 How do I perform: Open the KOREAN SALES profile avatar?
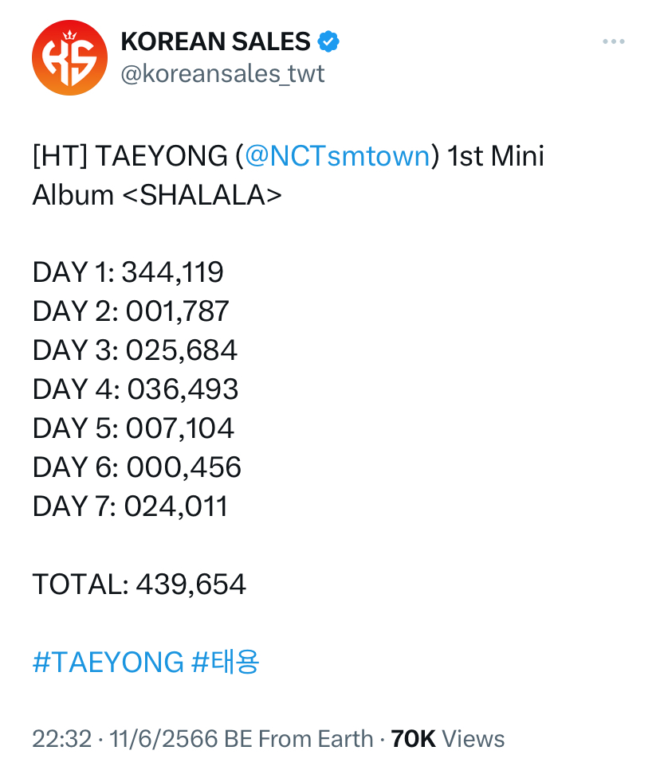pyautogui.click(x=70, y=57)
